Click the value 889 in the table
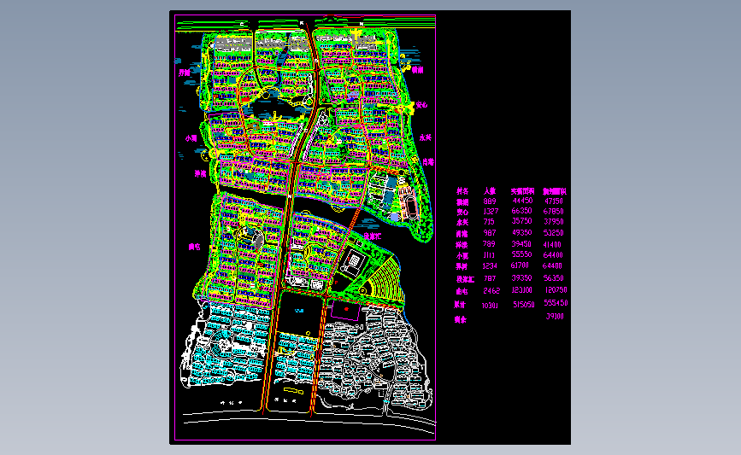741x455 pixels. 490,201
